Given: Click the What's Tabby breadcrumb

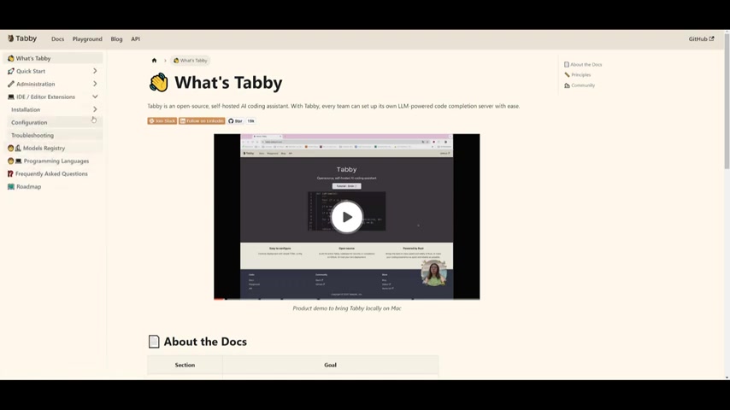Looking at the screenshot, I should pyautogui.click(x=190, y=61).
